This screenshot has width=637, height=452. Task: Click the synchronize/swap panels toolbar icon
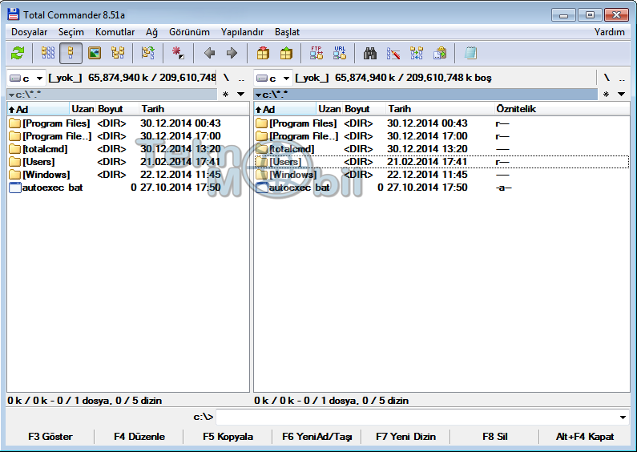pos(148,53)
